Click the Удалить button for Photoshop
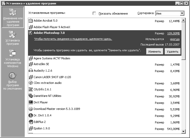 [x=173, y=51]
